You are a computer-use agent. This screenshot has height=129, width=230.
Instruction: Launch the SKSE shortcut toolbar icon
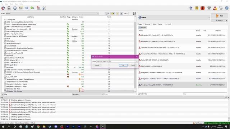(191, 8)
